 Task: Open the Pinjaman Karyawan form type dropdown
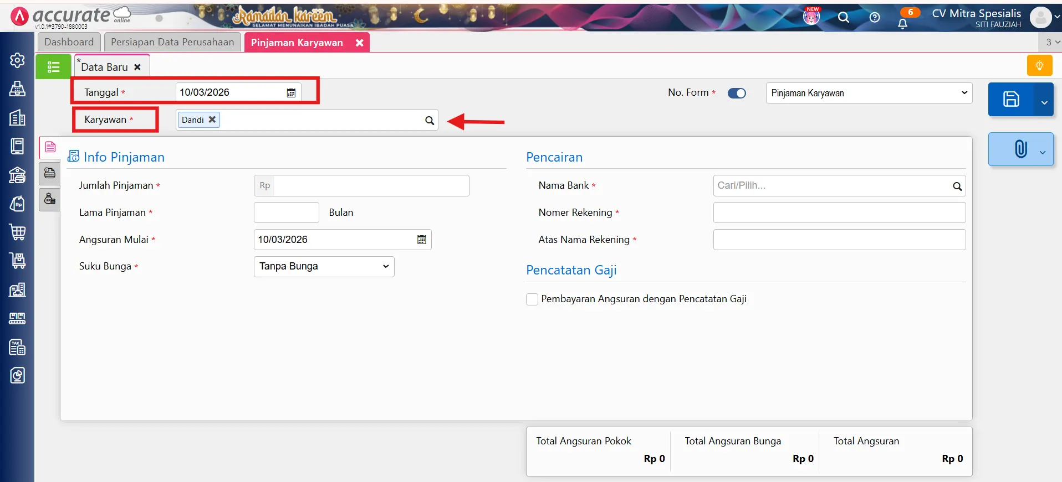tap(869, 93)
